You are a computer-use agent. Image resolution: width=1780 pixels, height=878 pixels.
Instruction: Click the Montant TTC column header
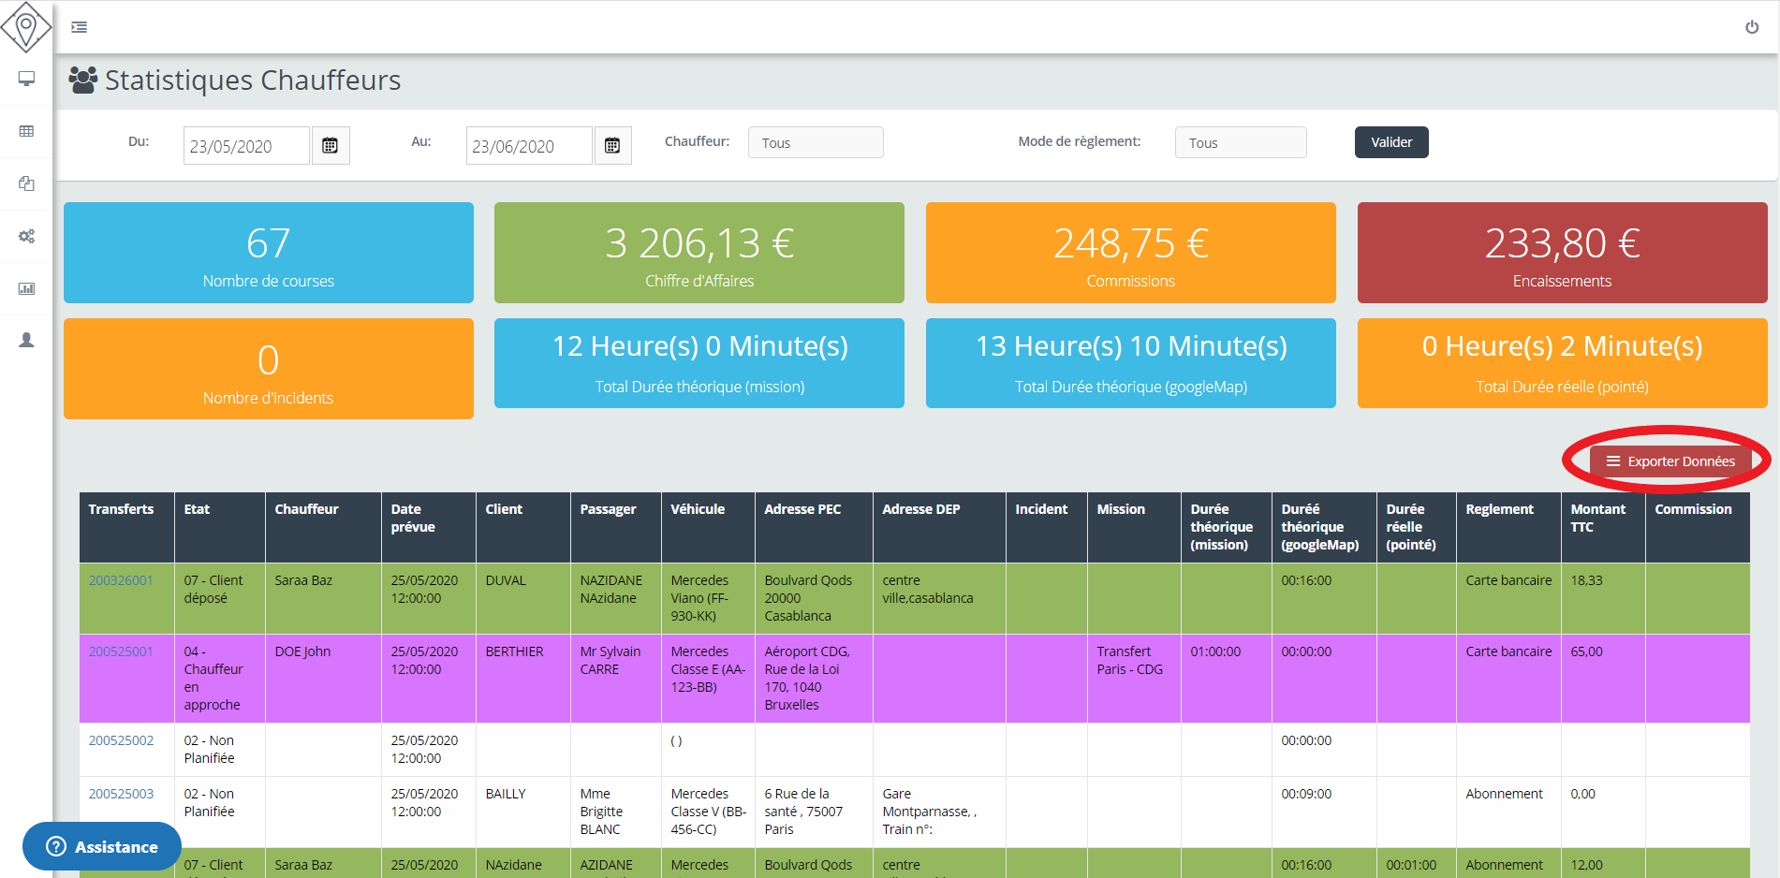[x=1597, y=518]
